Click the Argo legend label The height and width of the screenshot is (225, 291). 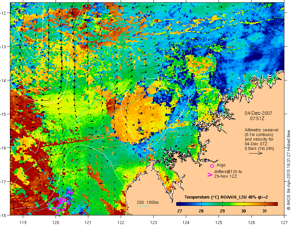pyautogui.click(x=221, y=165)
